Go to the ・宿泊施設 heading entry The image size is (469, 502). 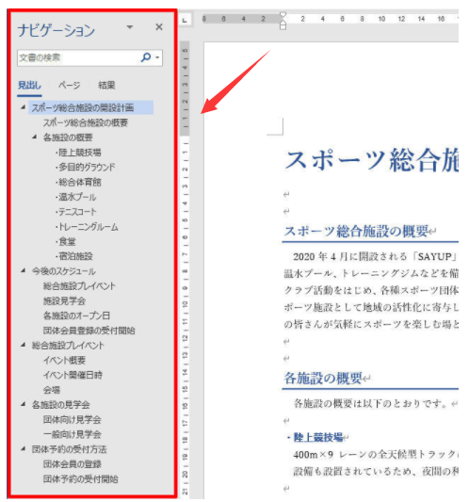coord(73,256)
